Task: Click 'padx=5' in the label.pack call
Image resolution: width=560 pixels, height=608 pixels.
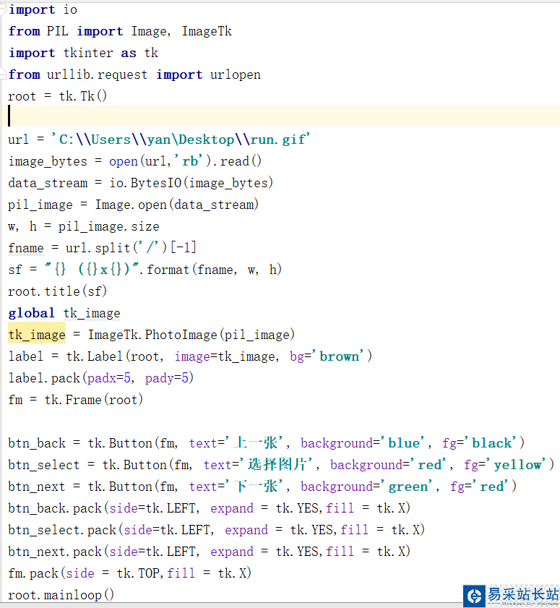Action: click(108, 377)
